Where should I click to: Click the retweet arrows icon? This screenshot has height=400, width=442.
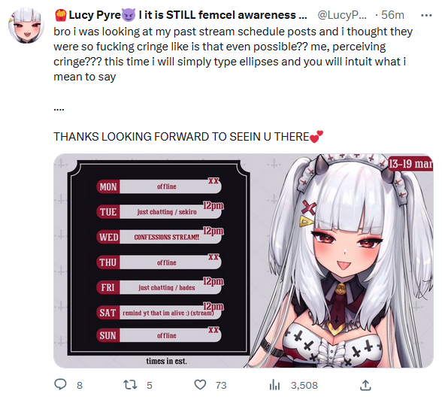click(130, 385)
